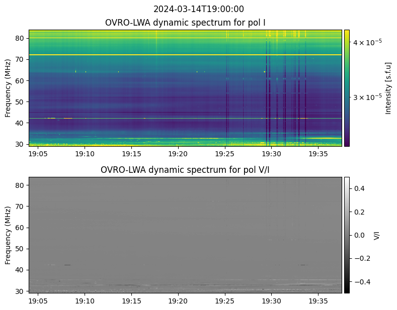Click the 30 MHz tick label on the V/I axis
Image resolution: width=397 pixels, height=310 pixels.
coord(20,291)
